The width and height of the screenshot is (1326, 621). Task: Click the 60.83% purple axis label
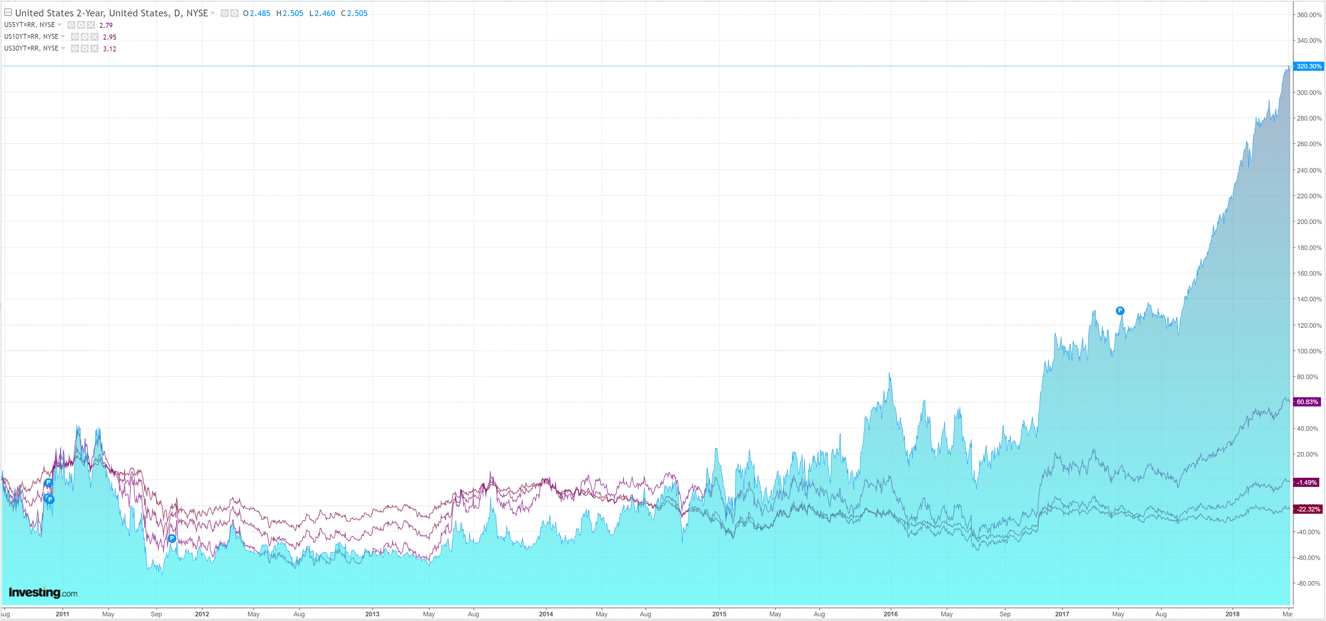coord(1307,402)
